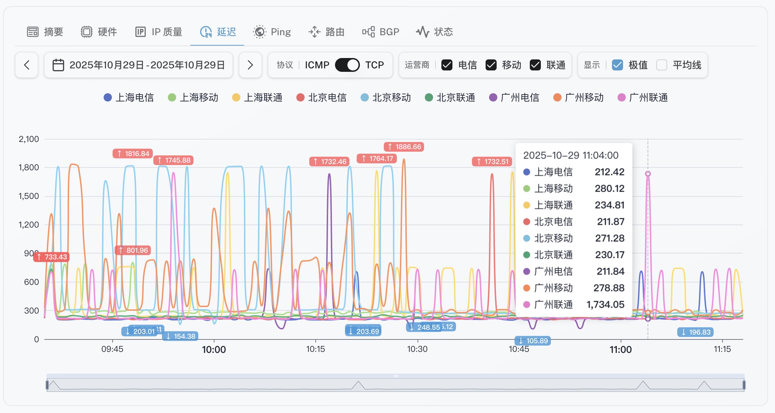Viewport: 775px width, 413px height.
Task: Go to the previous date with left chevron
Action: tap(27, 65)
